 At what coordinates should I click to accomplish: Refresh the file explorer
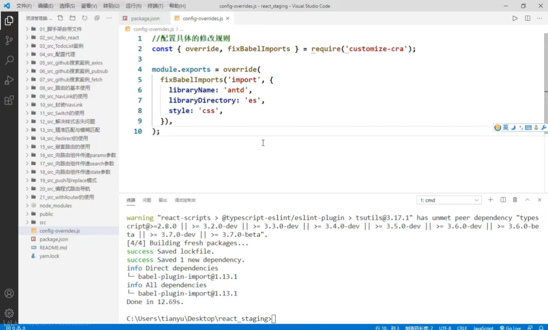84,18
